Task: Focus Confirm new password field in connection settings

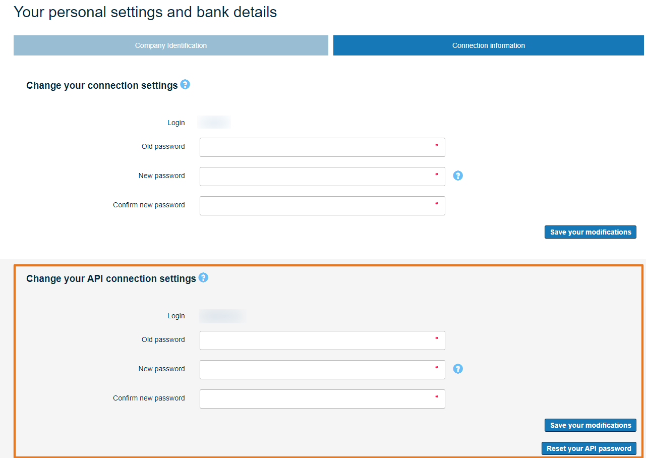Action: (x=322, y=206)
